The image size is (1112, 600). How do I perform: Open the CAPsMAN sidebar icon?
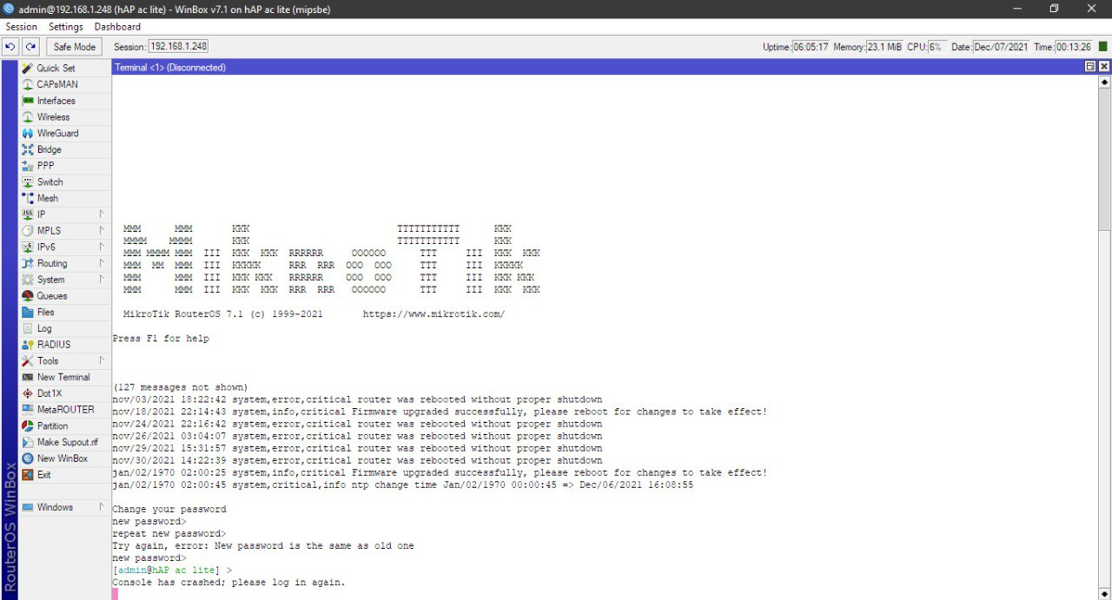pyautogui.click(x=28, y=85)
